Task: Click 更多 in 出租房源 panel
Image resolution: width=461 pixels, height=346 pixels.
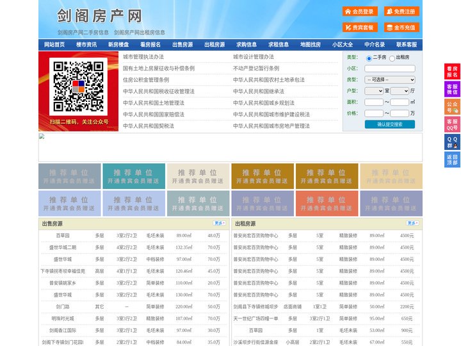Action: point(412,224)
